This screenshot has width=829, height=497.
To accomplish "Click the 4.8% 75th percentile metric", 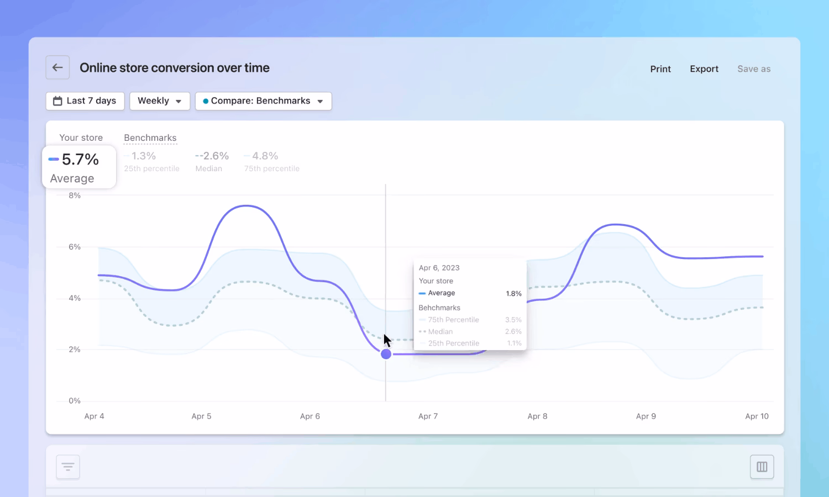I will tap(271, 162).
